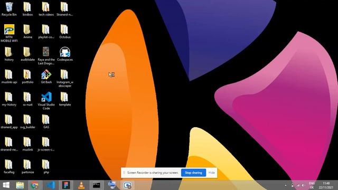Switch to the command prompt in the taskbar

tap(96, 185)
